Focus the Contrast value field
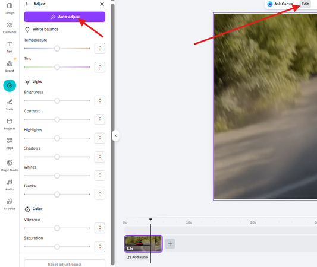 pyautogui.click(x=100, y=119)
